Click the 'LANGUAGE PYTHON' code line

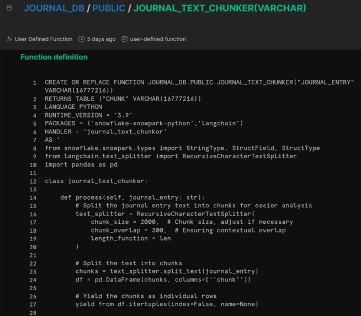click(73, 107)
